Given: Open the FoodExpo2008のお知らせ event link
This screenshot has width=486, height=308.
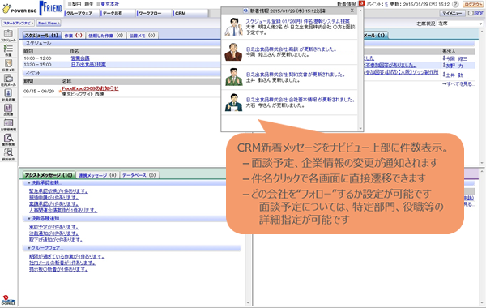Looking at the screenshot, I should coord(90,88).
